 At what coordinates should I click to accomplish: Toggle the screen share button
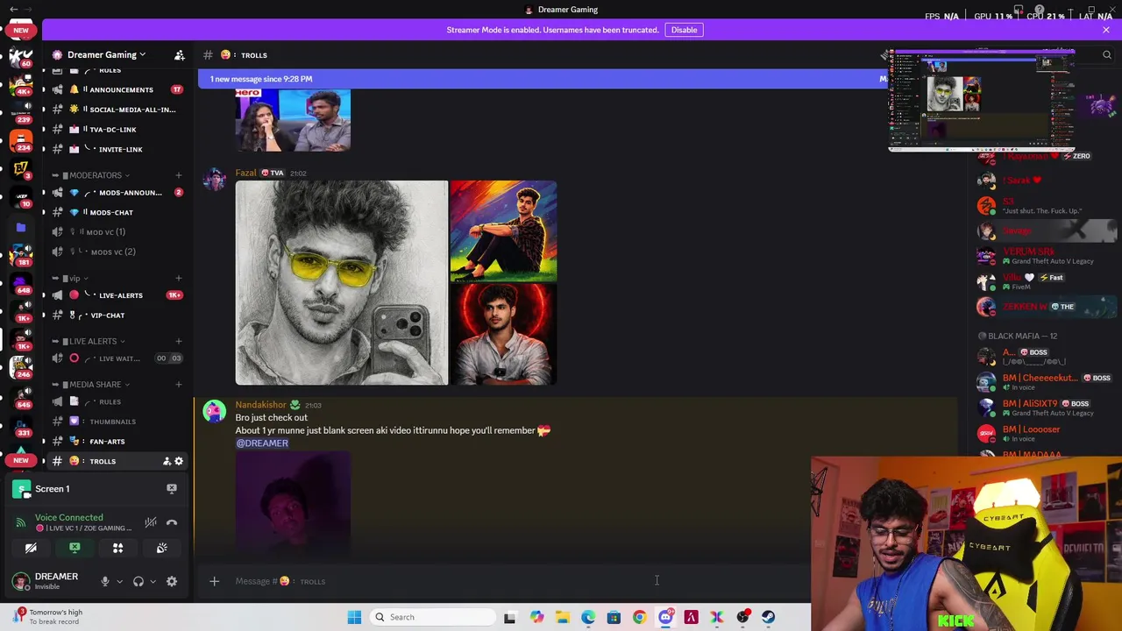click(x=75, y=549)
